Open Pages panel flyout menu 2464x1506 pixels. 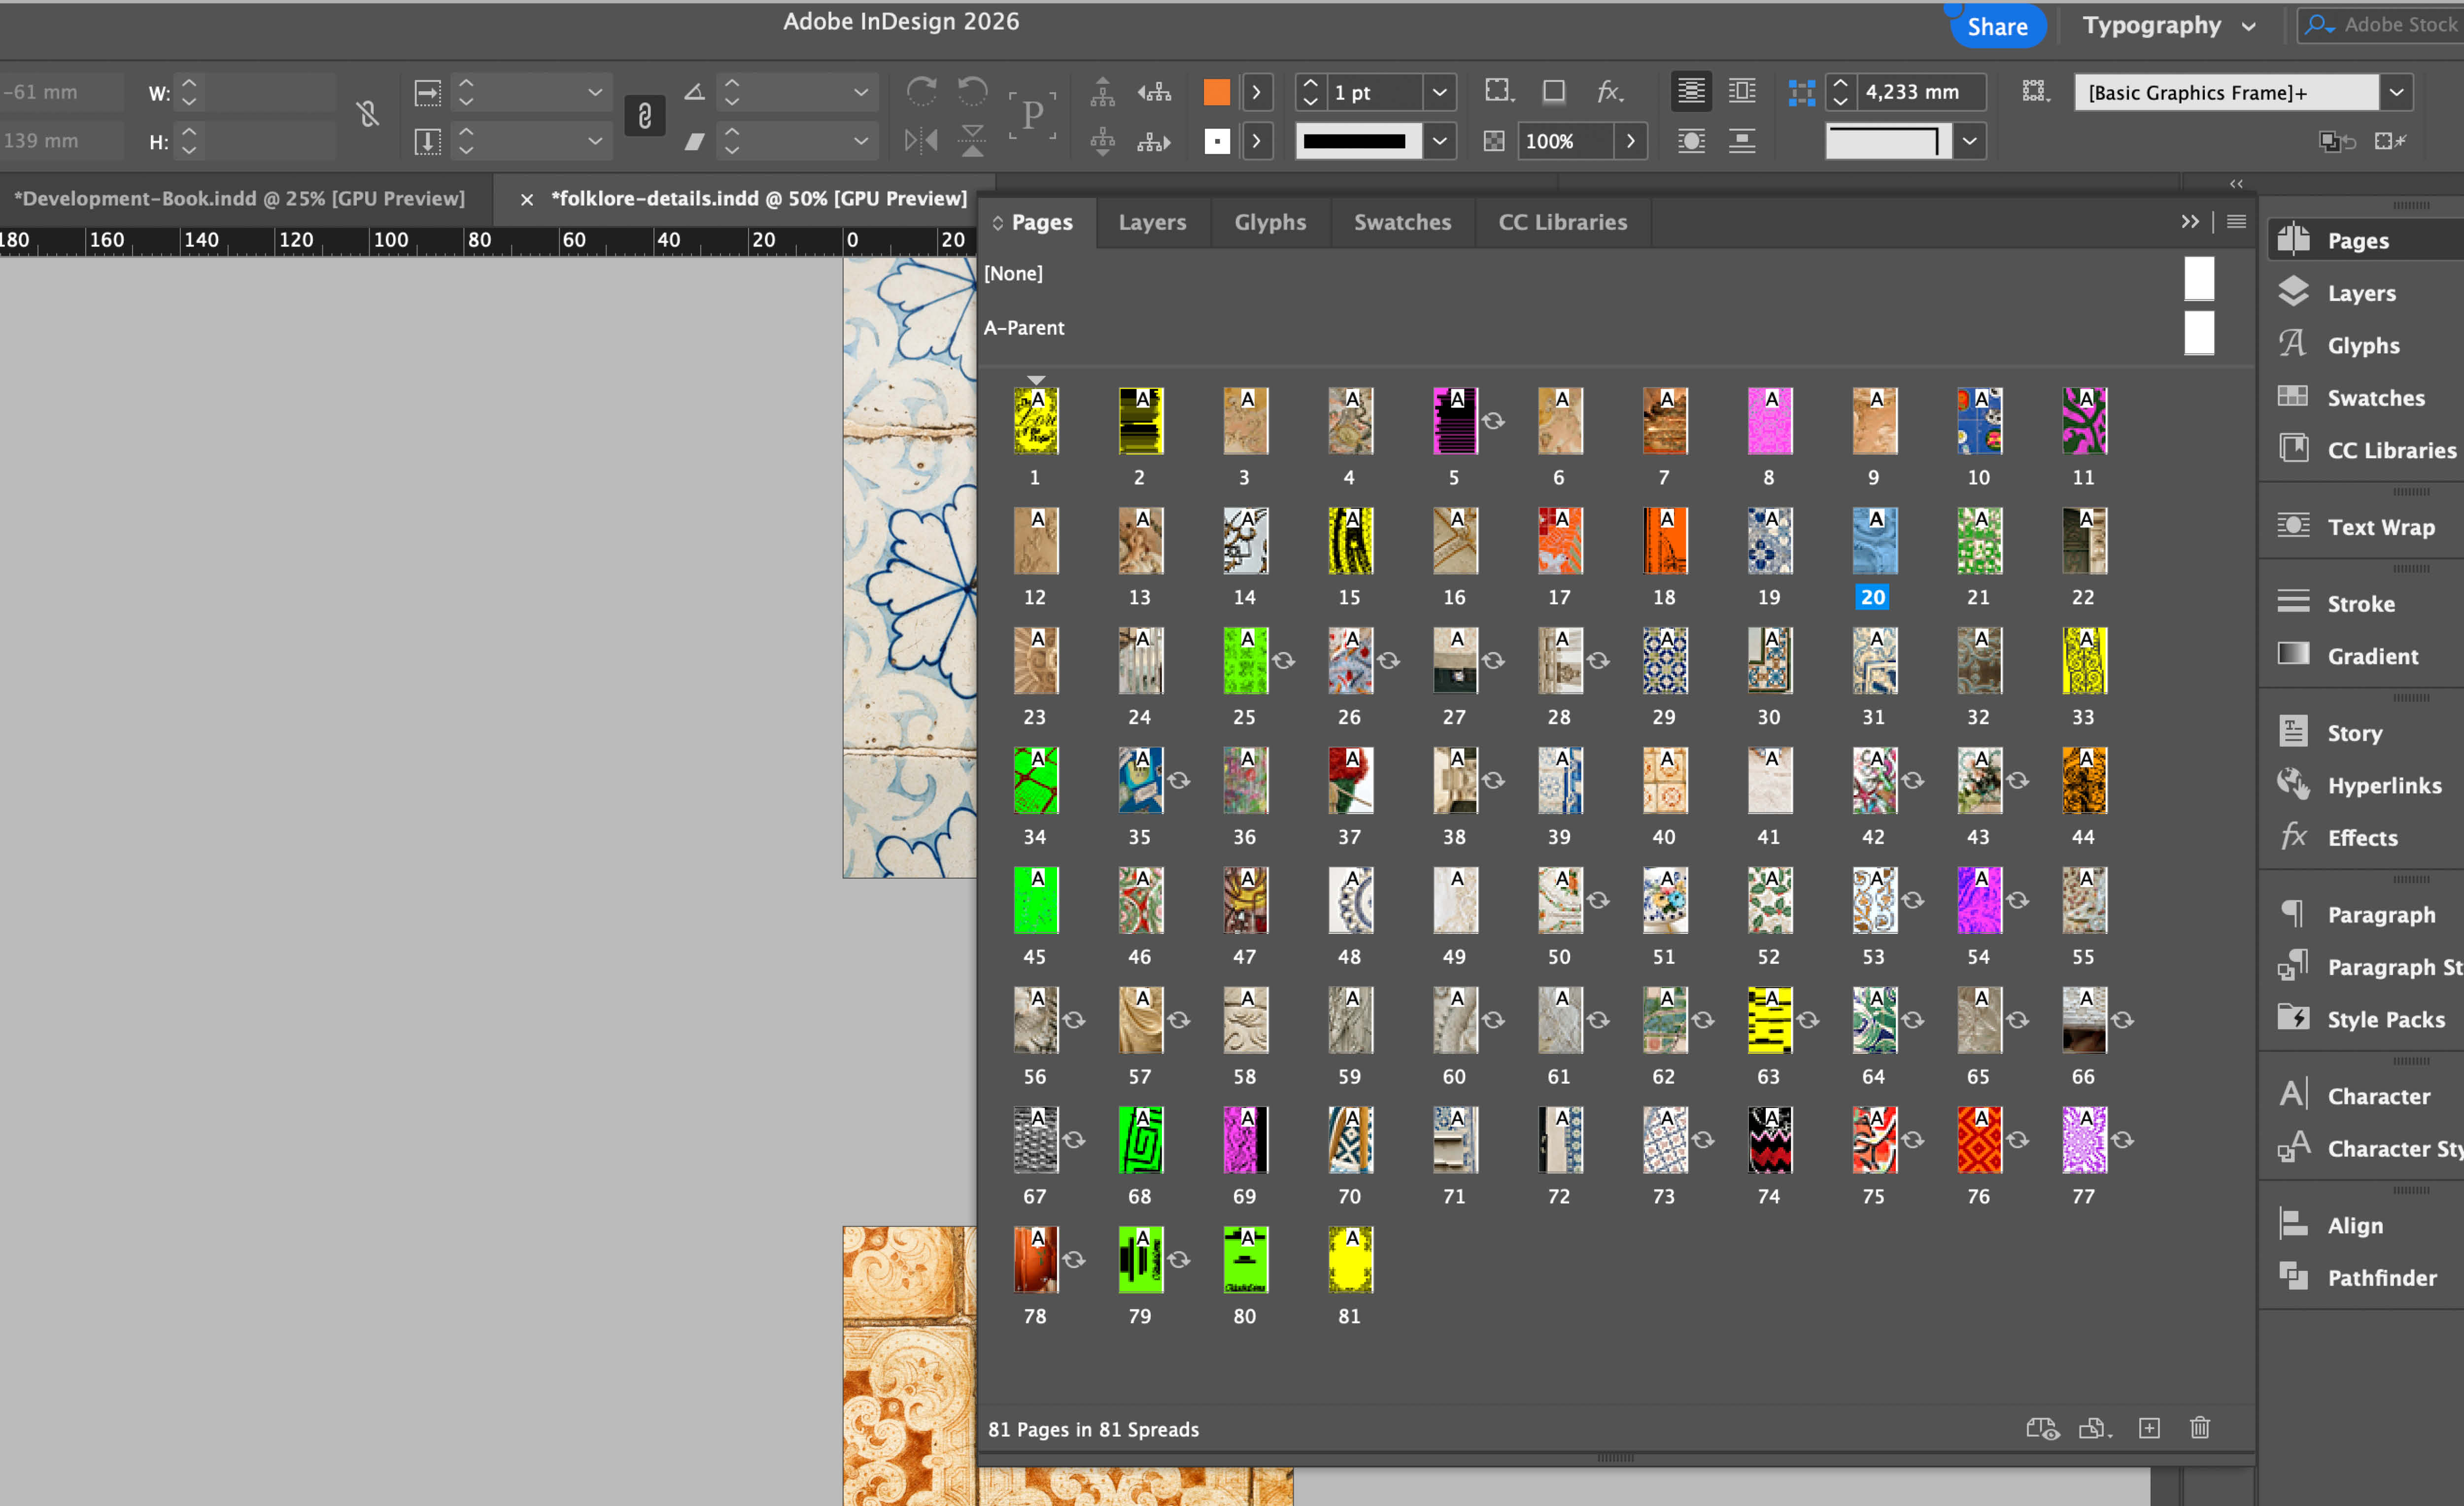coord(2236,222)
